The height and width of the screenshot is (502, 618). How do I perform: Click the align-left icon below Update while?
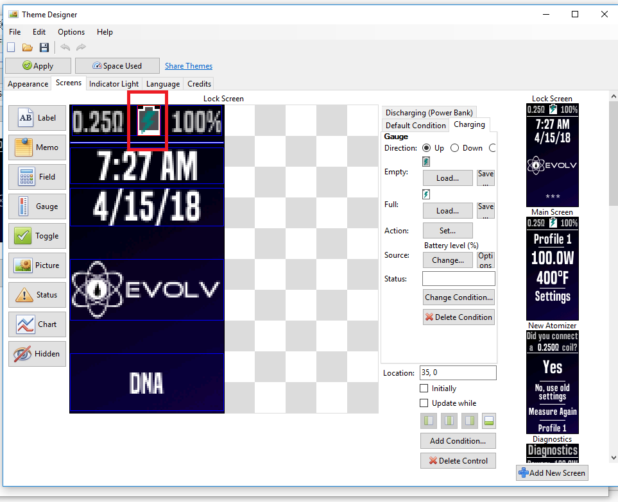click(x=429, y=421)
